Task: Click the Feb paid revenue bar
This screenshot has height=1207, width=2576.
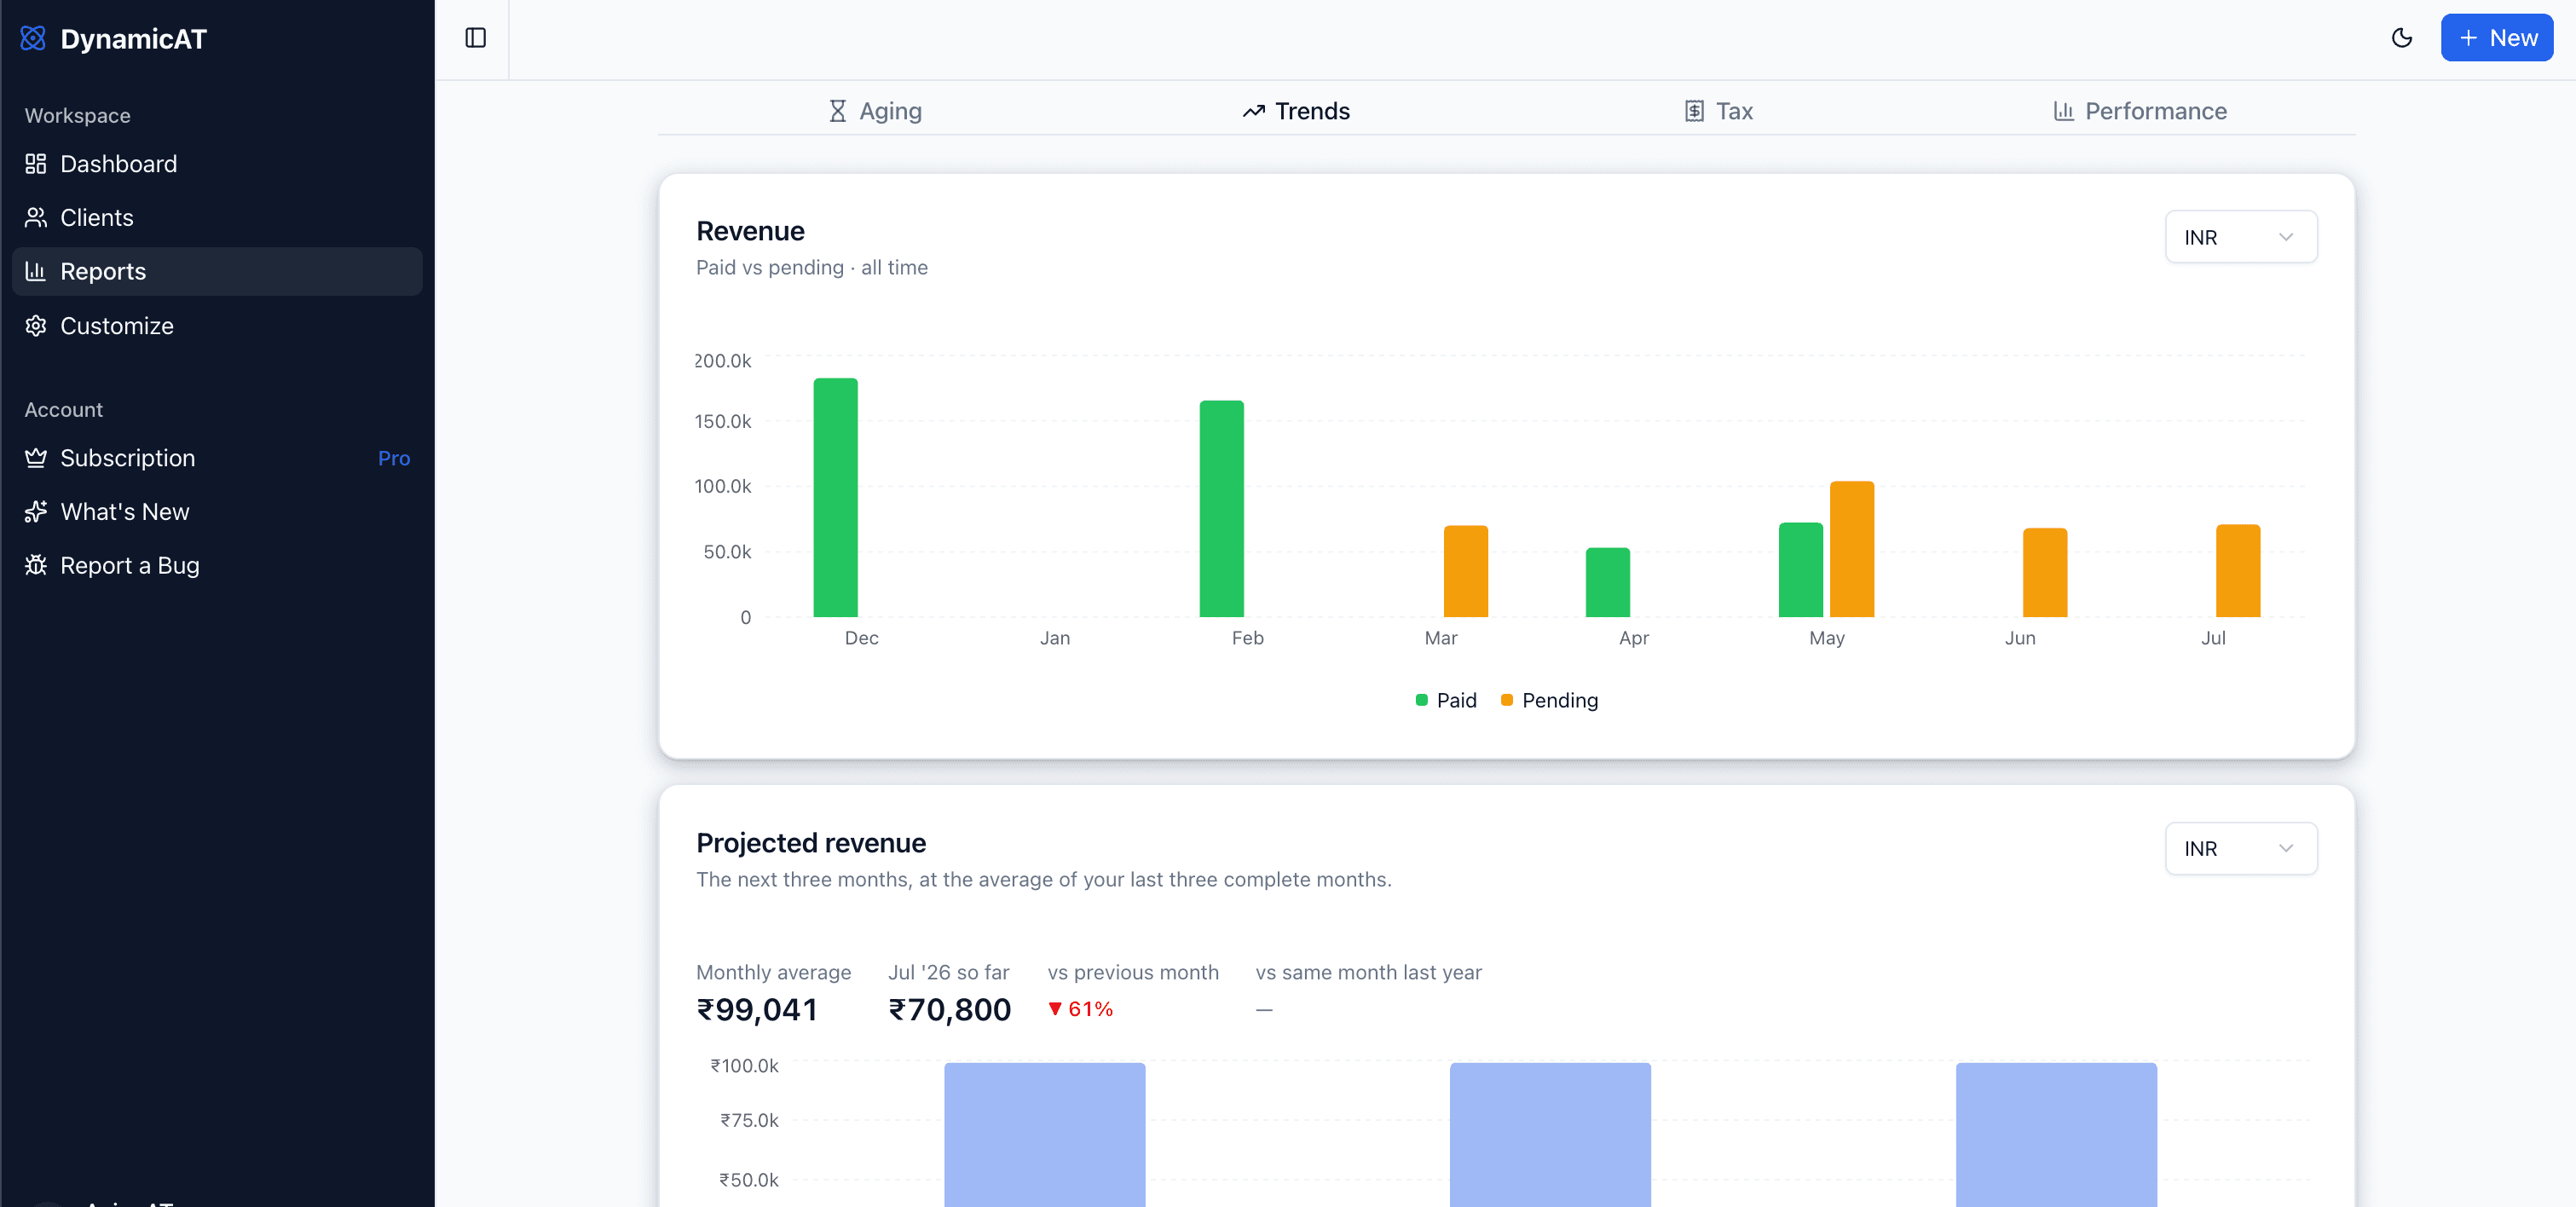Action: click(x=1221, y=508)
